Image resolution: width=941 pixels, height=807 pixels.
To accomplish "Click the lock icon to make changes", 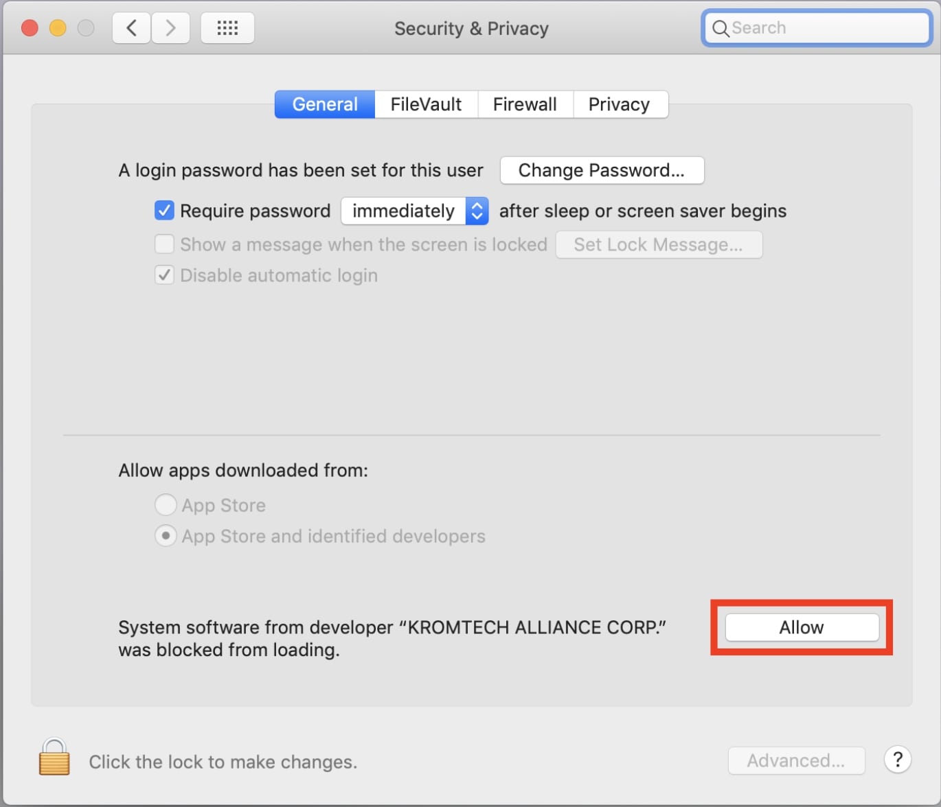I will 54,757.
